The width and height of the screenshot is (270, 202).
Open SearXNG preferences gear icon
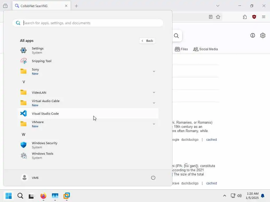263,36
